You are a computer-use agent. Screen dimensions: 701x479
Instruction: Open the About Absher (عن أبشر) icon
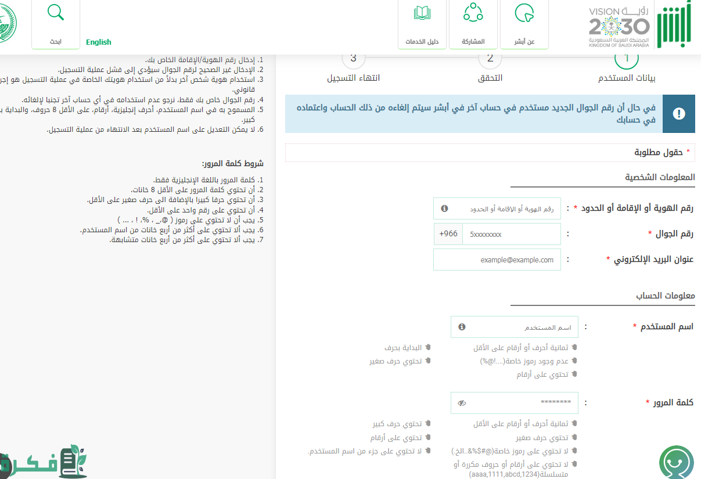(523, 14)
